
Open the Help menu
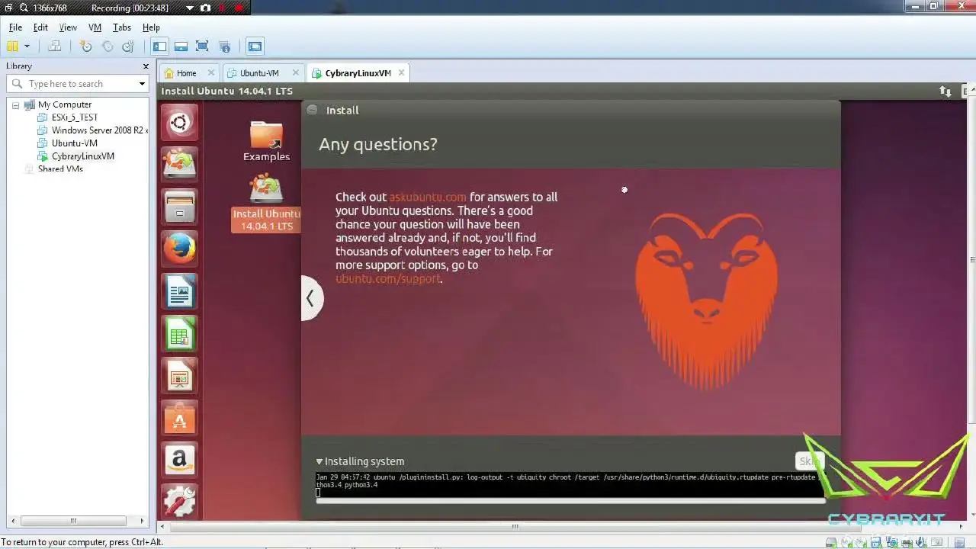pyautogui.click(x=151, y=27)
